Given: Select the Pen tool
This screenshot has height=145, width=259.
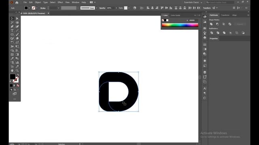Looking at the screenshot, I should point(12,27).
